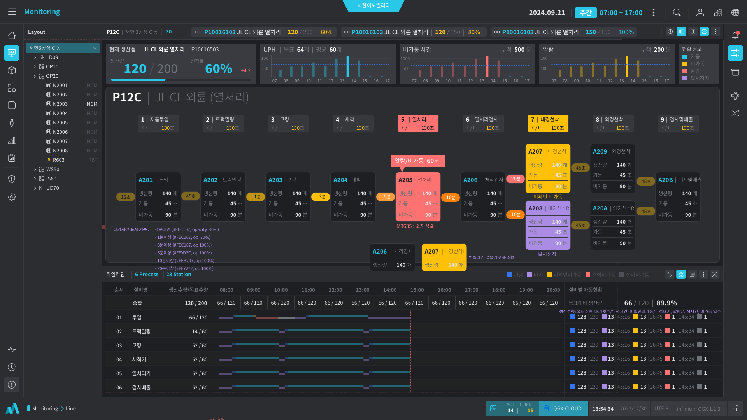Expand the LD09 tree node
Viewport: 747px width, 420px height.
[x=35, y=57]
